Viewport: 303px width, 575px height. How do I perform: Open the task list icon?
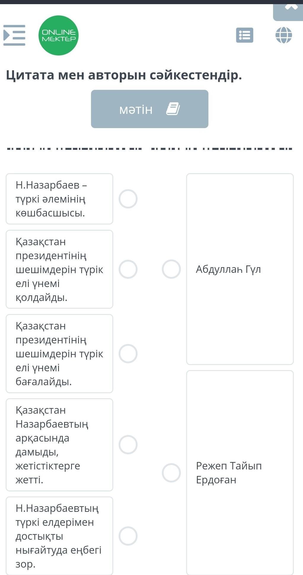[245, 35]
